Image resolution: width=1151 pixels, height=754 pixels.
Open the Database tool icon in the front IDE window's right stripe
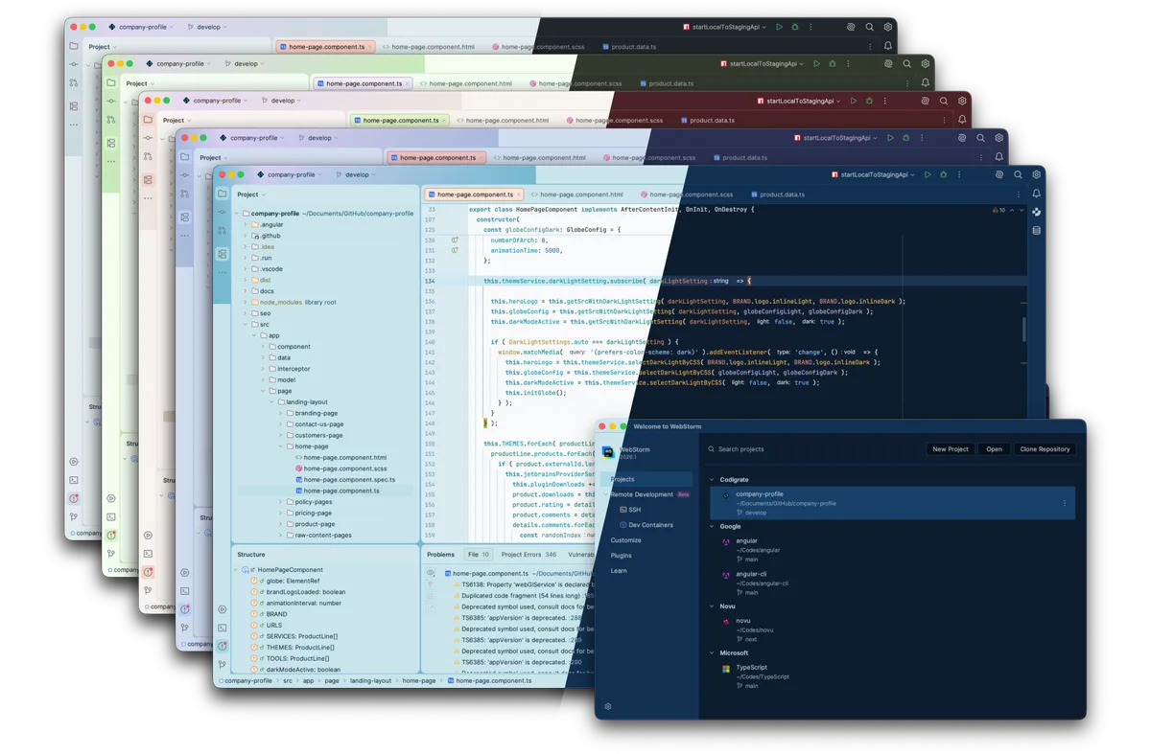coord(1036,231)
